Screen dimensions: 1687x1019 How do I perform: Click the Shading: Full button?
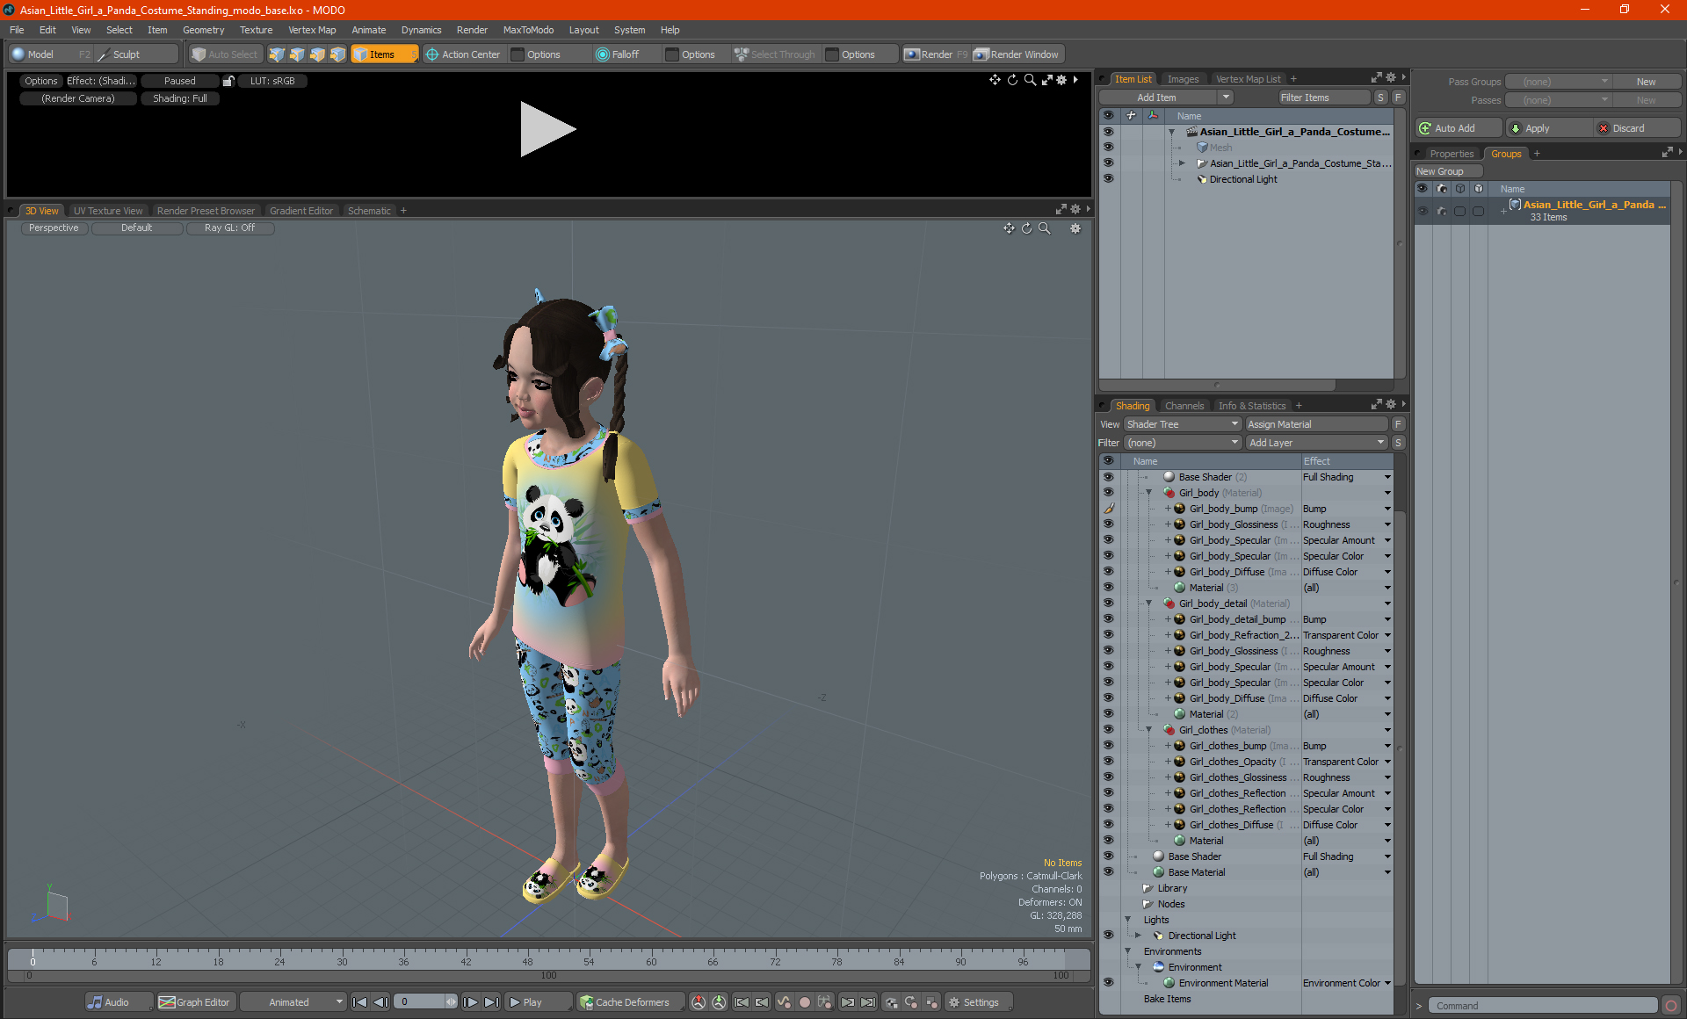(x=179, y=98)
